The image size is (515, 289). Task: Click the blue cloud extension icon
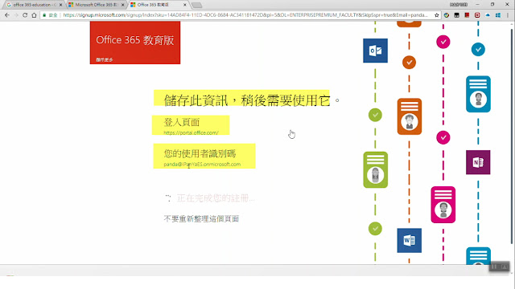tap(488, 15)
